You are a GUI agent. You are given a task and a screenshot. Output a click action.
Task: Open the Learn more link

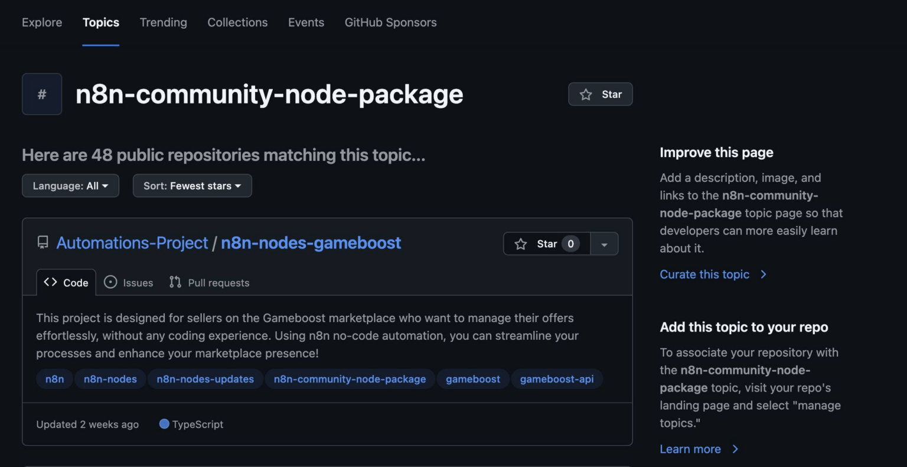pos(690,449)
